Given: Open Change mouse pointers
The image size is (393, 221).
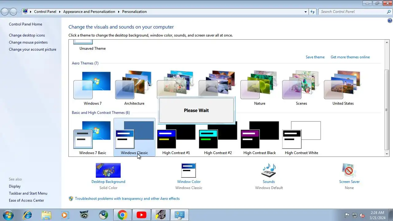Looking at the screenshot, I should [28, 42].
